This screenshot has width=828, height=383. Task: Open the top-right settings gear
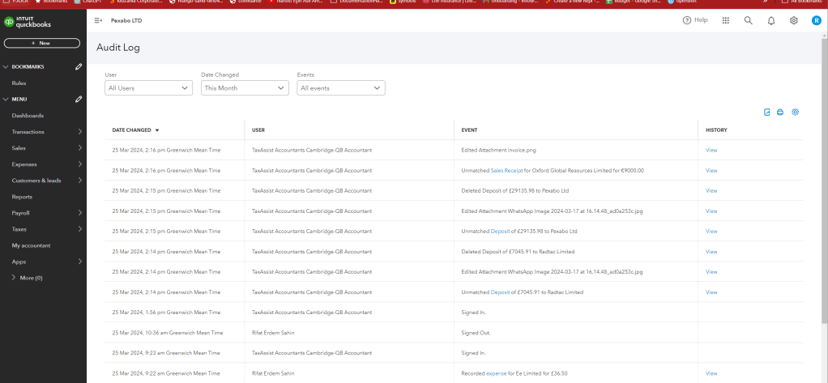click(x=793, y=20)
